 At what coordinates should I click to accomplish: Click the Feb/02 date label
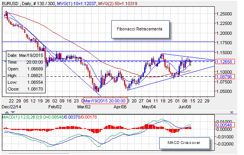click(55, 107)
